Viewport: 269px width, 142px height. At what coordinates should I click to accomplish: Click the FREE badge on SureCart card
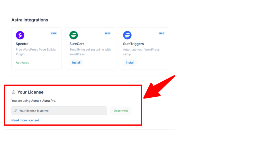tap(107, 34)
